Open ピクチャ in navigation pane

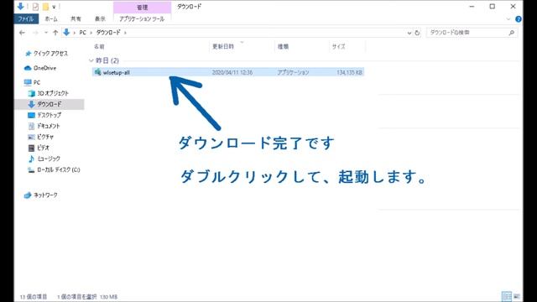click(40, 137)
